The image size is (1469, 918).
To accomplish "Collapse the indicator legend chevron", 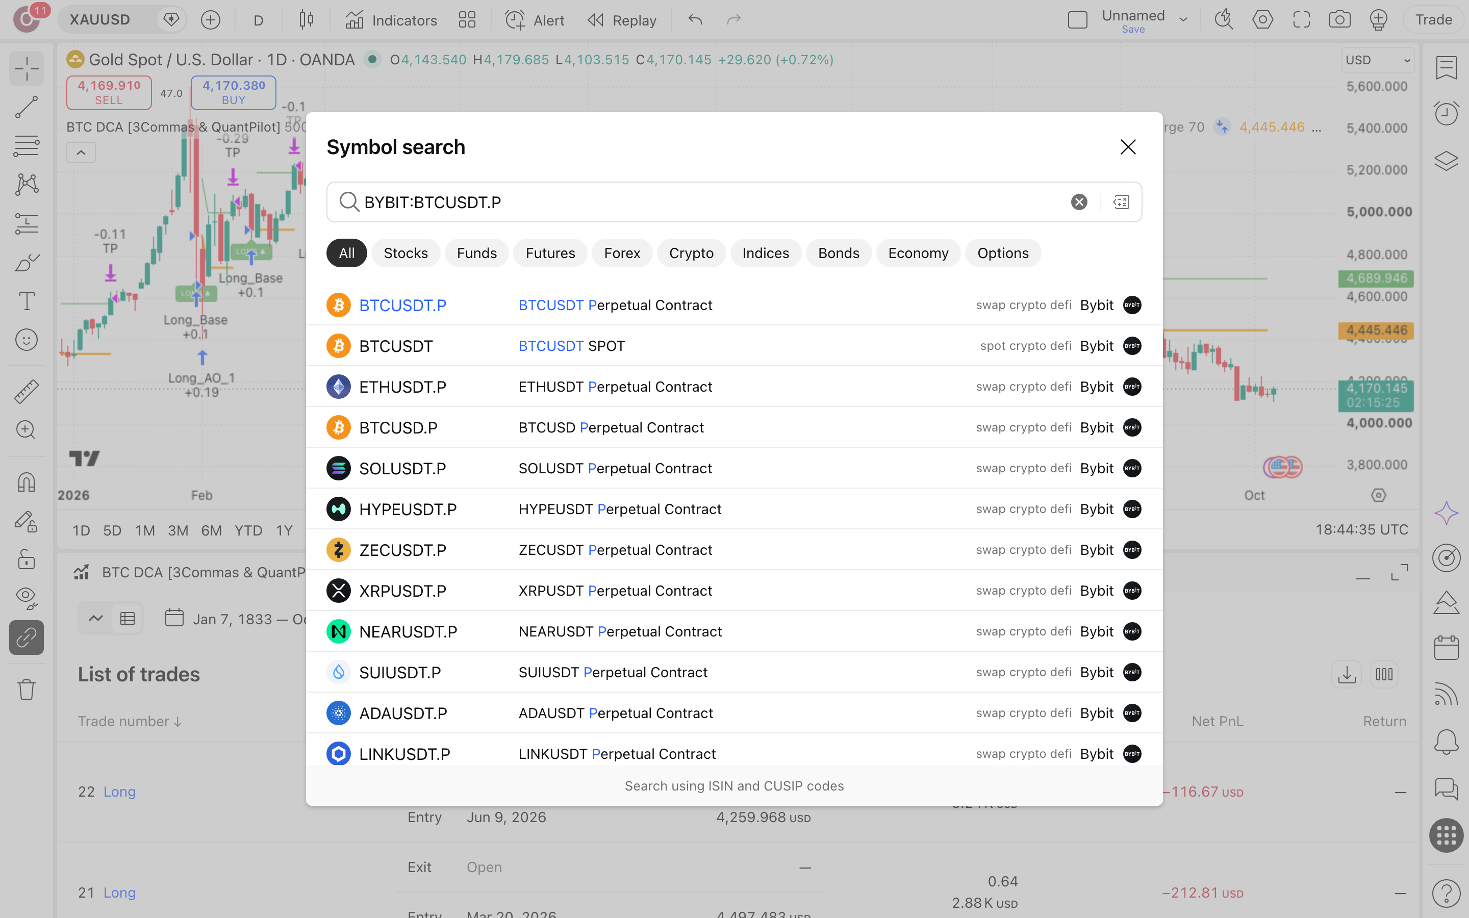I will (x=81, y=153).
